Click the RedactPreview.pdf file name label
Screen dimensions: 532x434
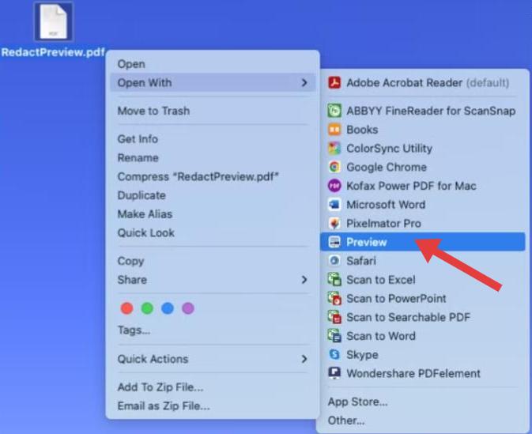[x=53, y=52]
